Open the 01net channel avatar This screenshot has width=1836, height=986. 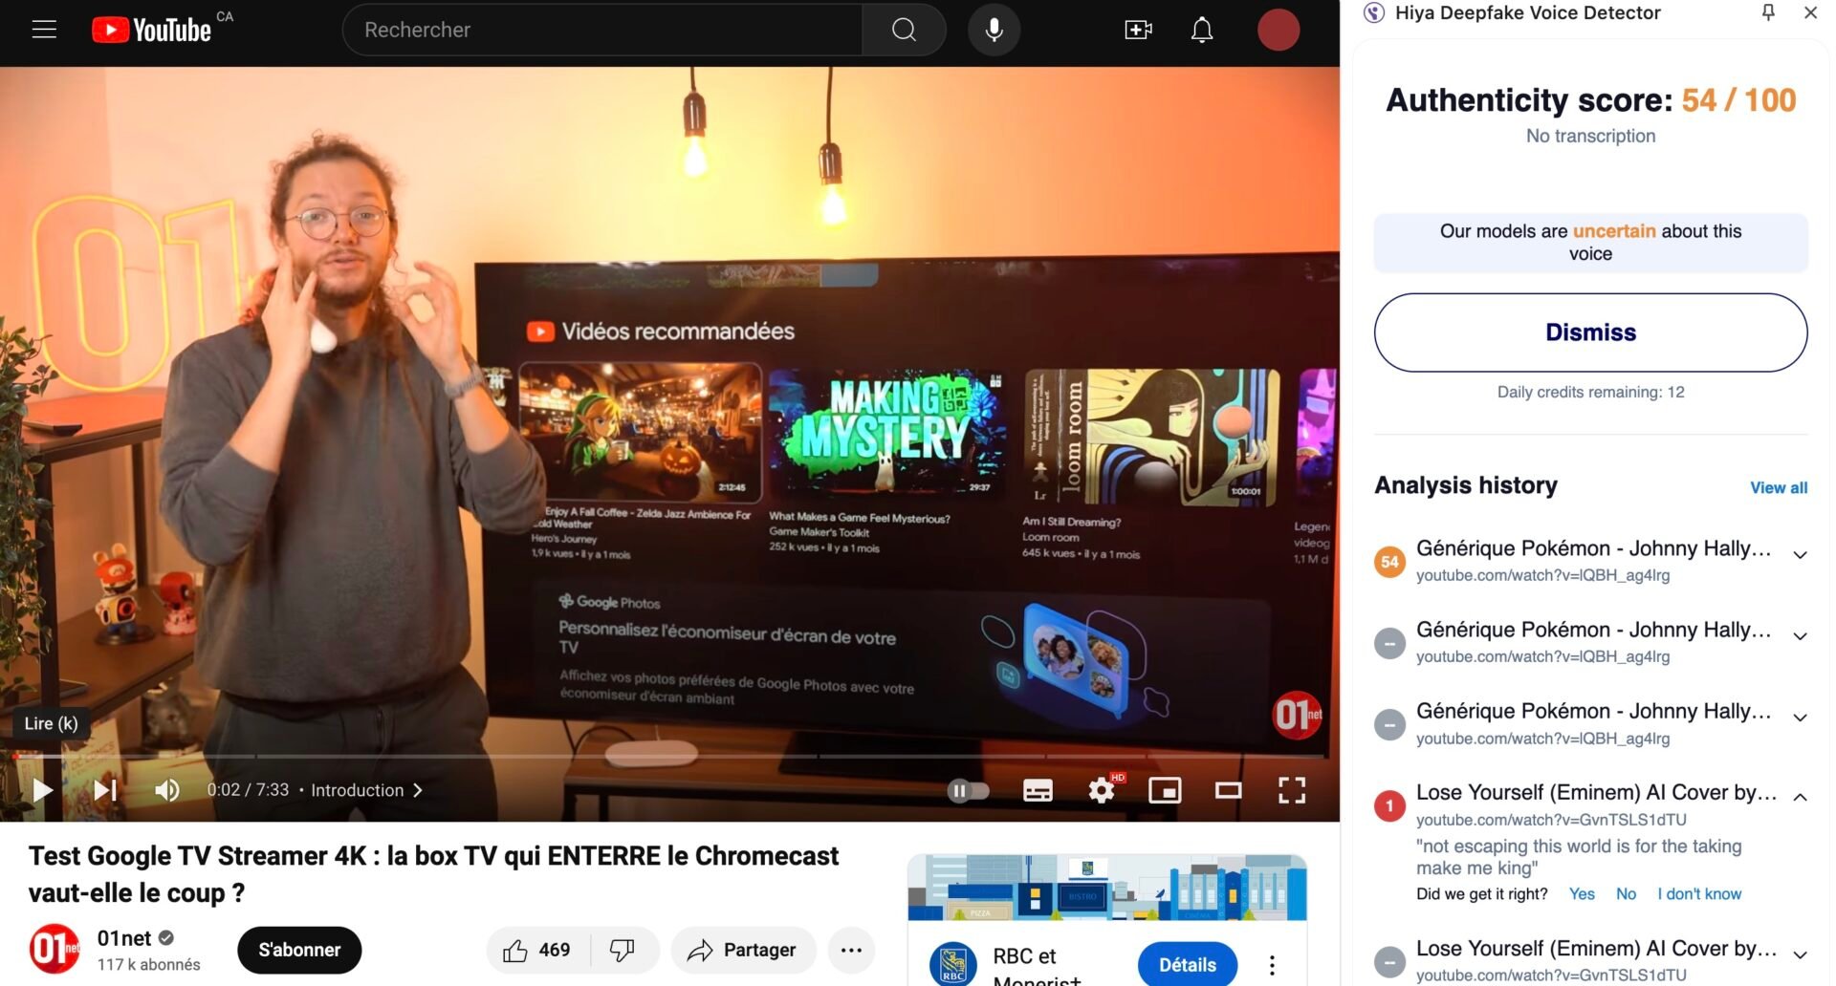coord(55,950)
